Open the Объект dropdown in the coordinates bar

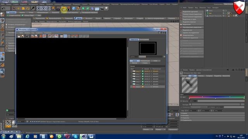(x=148, y=130)
